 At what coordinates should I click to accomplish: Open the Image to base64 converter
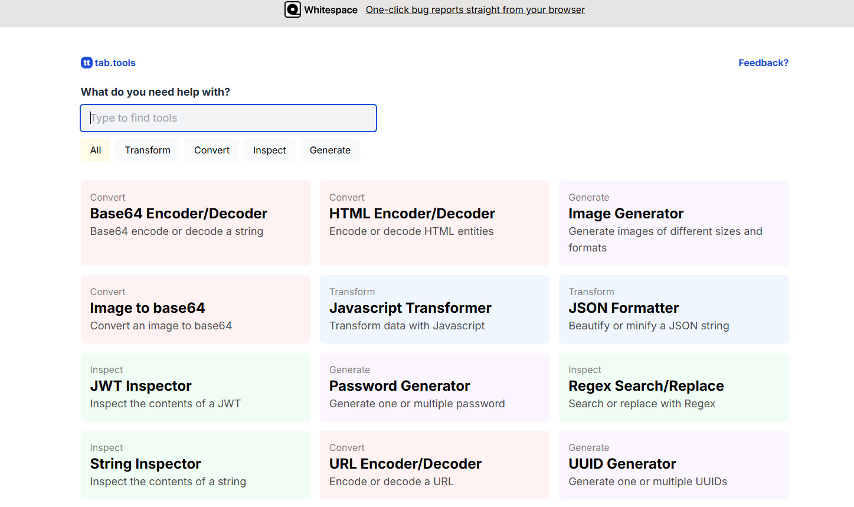pos(195,309)
